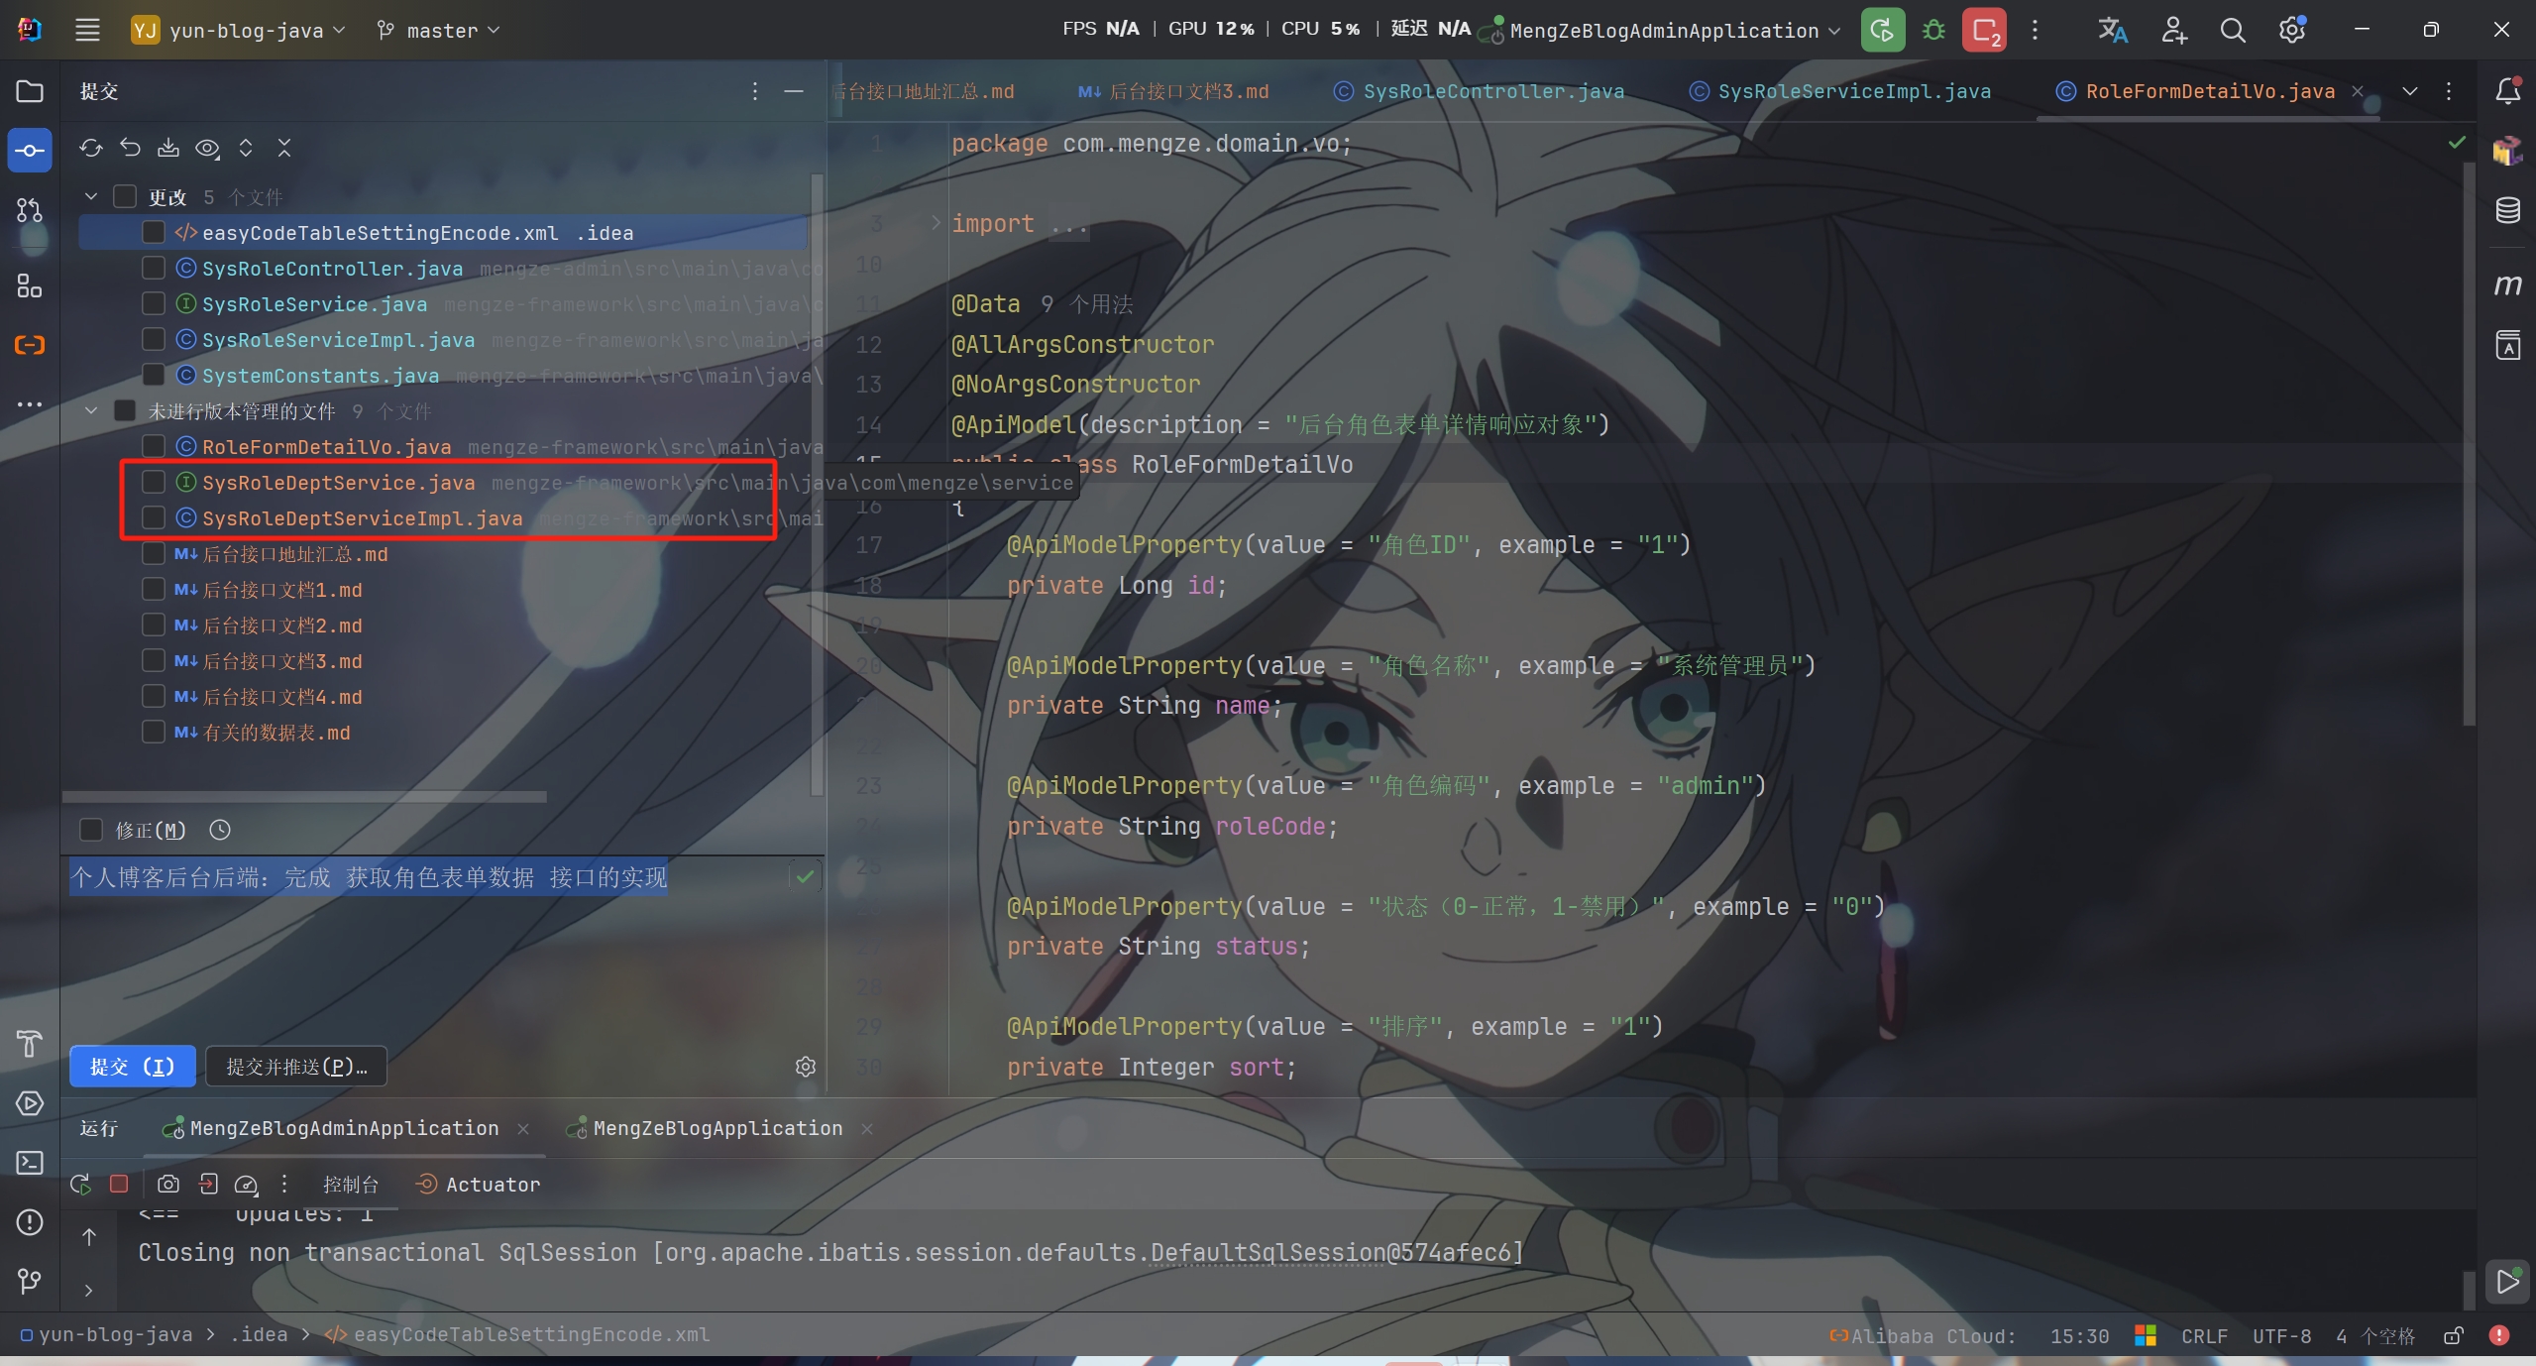2536x1366 pixels.
Task: Switch to the 后台接口文档3.md editor tab
Action: click(1173, 91)
